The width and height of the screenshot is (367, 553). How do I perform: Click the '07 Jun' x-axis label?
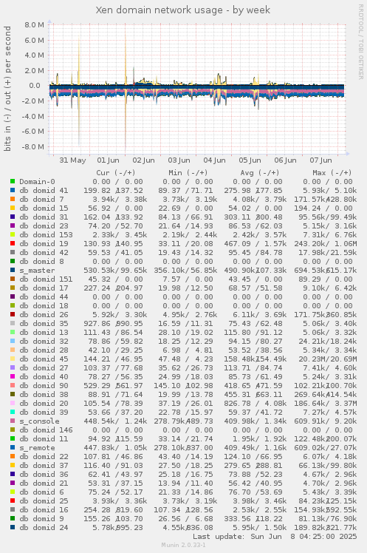pos(321,160)
